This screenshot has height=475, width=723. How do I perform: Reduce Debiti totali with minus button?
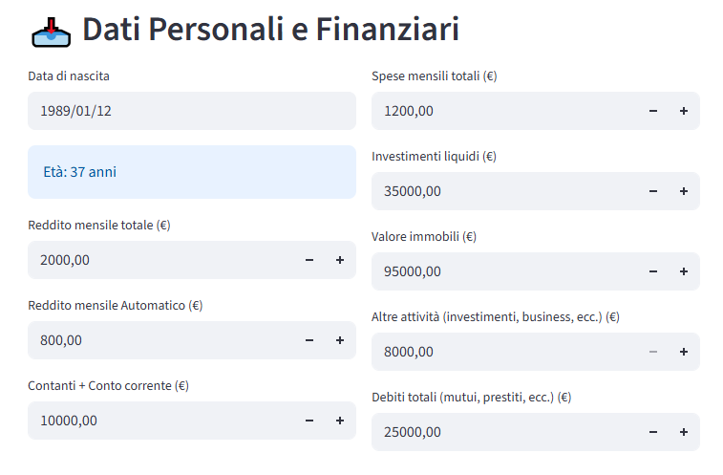(652, 432)
